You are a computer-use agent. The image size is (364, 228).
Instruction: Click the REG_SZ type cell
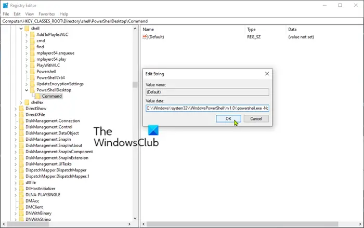pos(254,37)
